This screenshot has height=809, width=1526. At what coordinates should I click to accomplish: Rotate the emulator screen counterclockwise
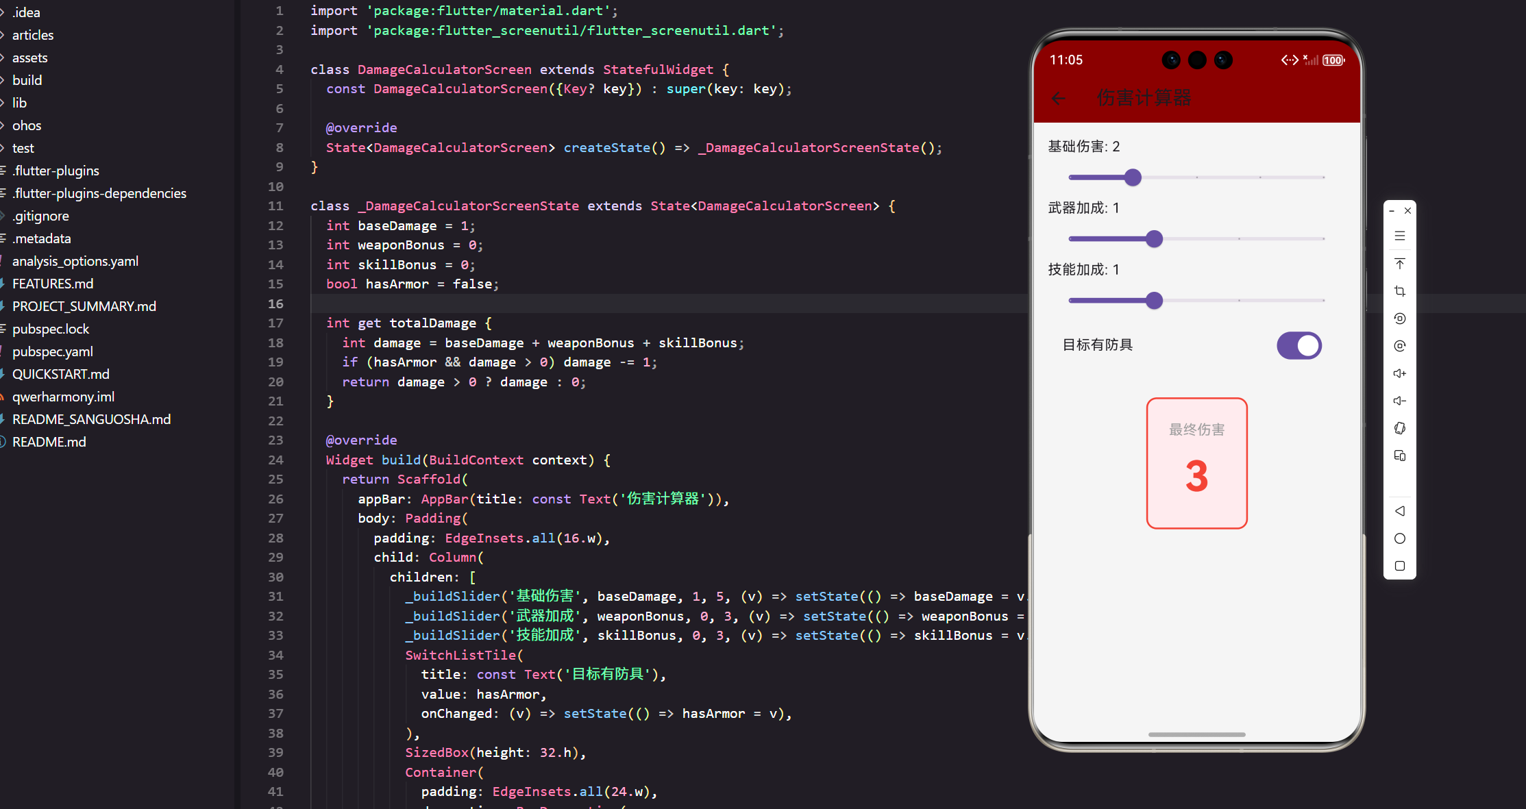click(1400, 319)
